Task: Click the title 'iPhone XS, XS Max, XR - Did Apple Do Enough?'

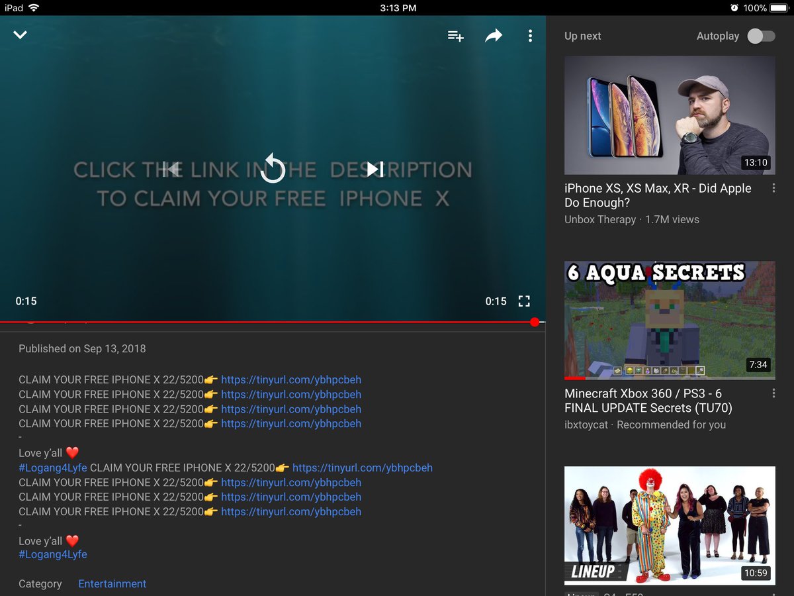Action: click(x=658, y=195)
